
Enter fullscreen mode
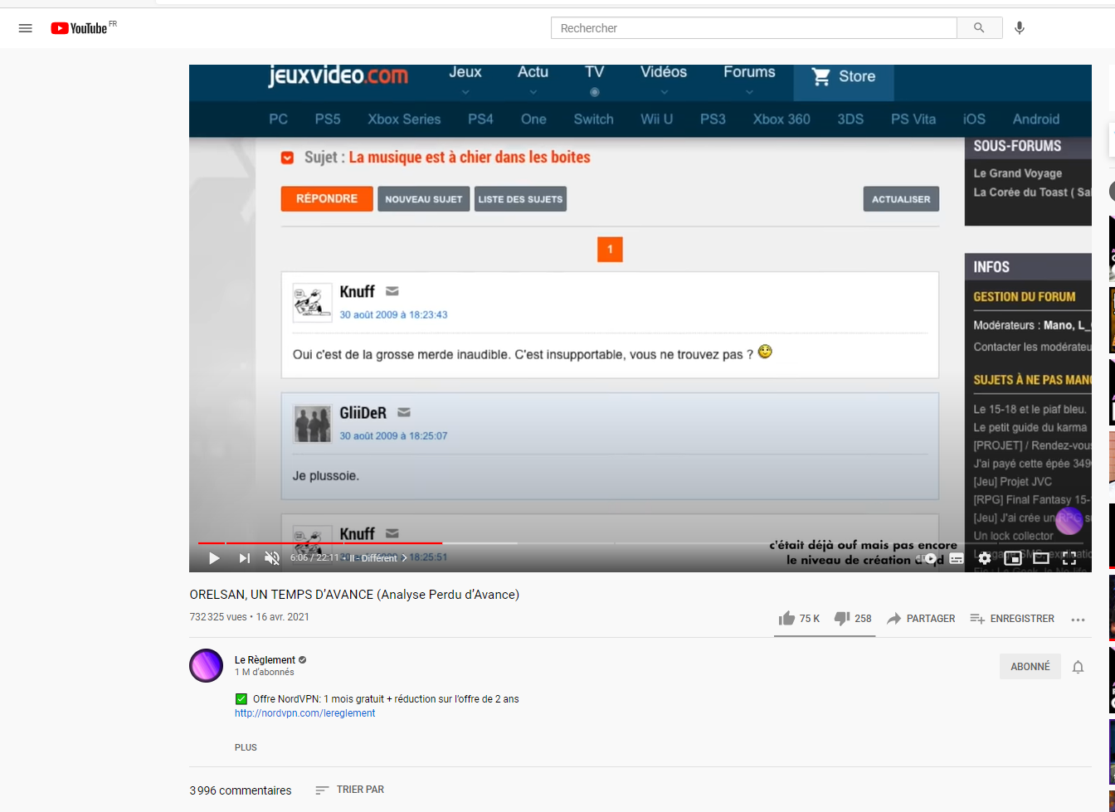[x=1069, y=558]
